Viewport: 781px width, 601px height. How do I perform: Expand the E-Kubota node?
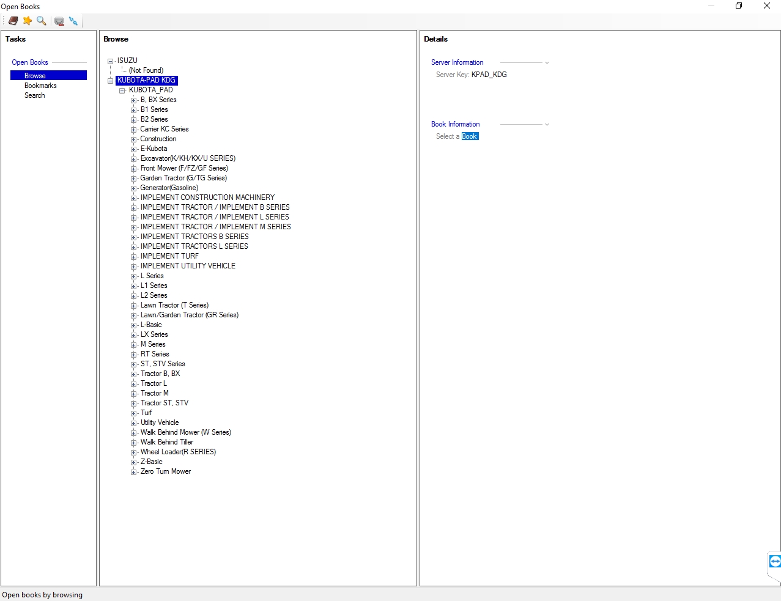tap(134, 149)
